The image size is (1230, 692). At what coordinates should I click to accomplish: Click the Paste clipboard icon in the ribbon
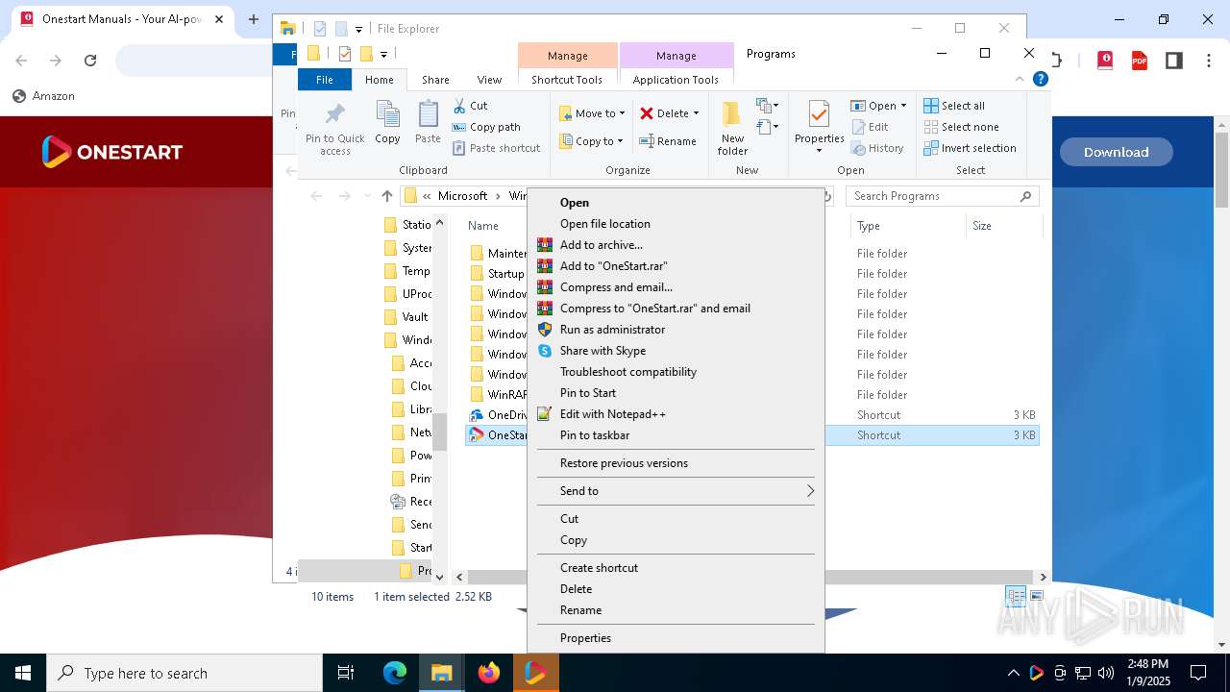point(428,114)
